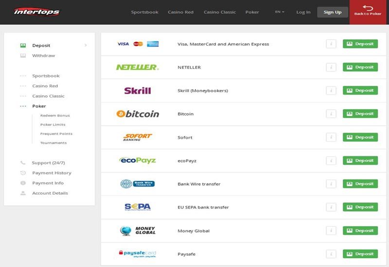Click the Log In link
This screenshot has width=389, height=267.
[x=303, y=12]
